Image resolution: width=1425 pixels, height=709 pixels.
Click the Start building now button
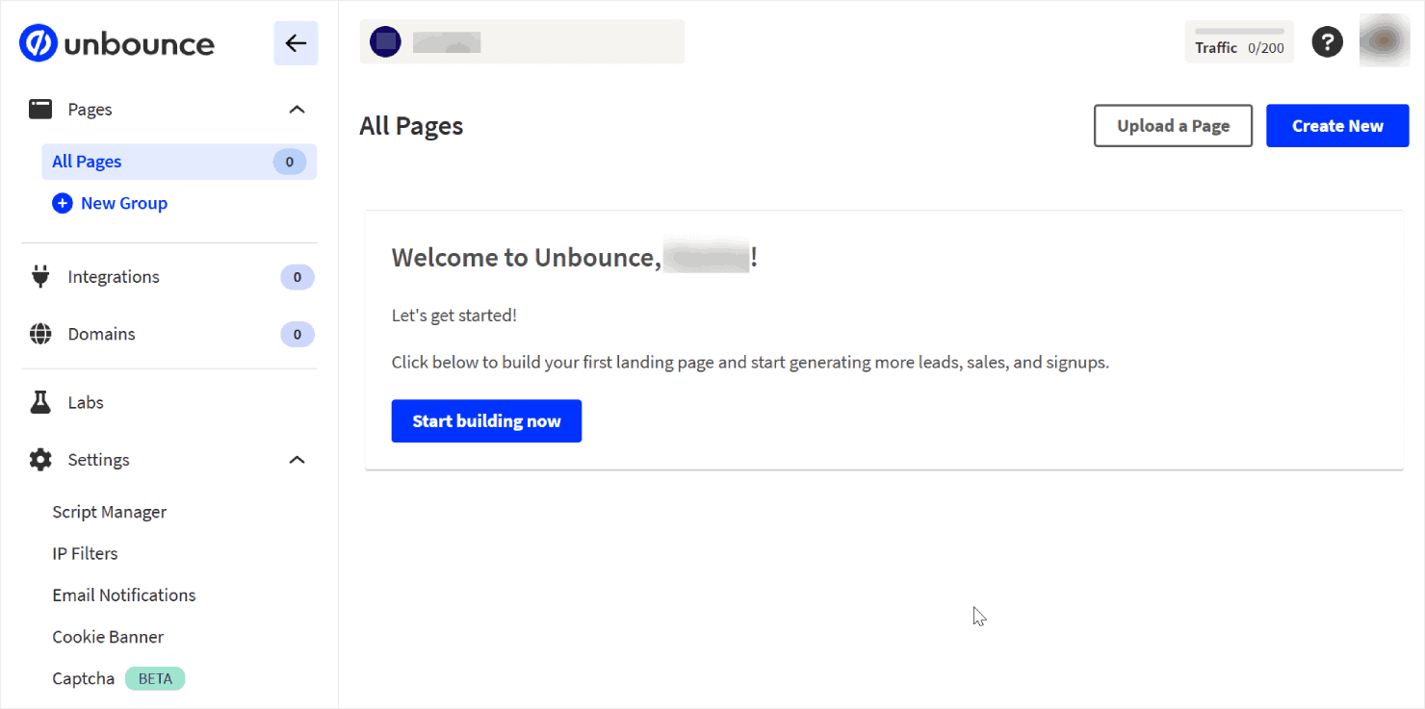[486, 420]
